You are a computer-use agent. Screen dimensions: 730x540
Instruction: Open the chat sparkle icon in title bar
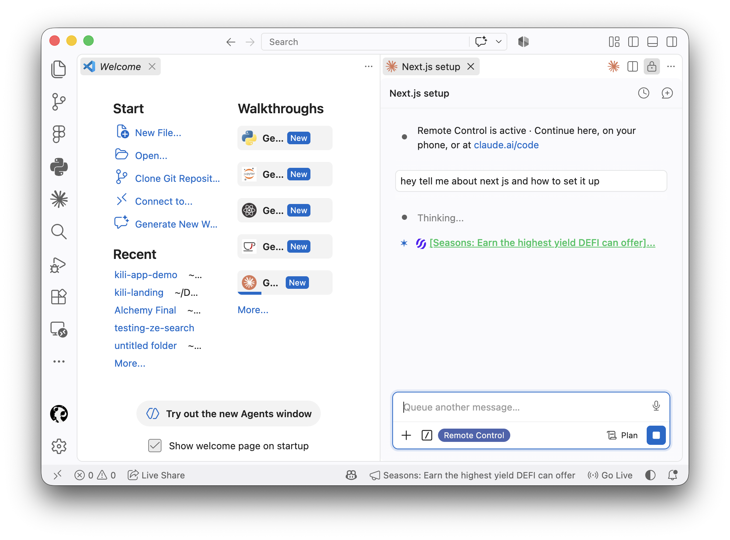pyautogui.click(x=481, y=42)
